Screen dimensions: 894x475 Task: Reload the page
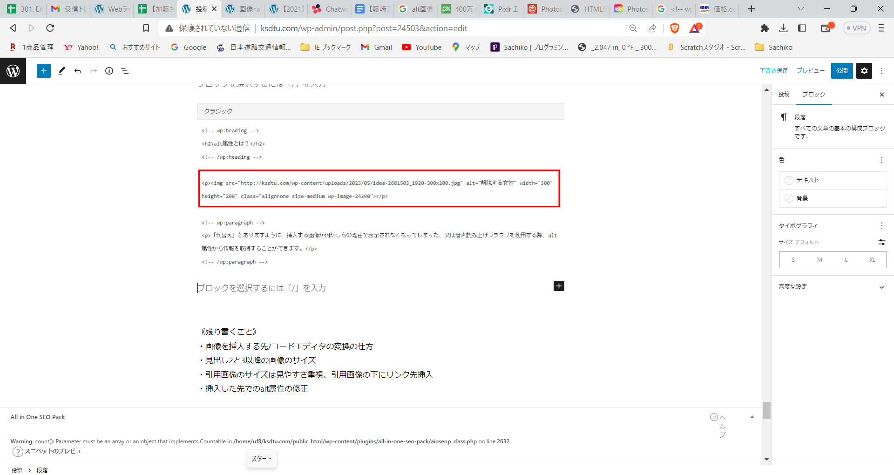(x=50, y=28)
